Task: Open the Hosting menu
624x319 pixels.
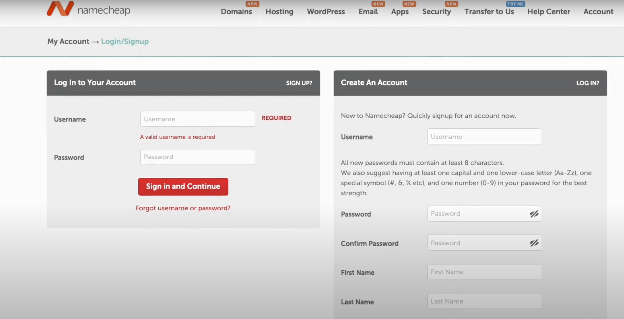Action: click(279, 11)
